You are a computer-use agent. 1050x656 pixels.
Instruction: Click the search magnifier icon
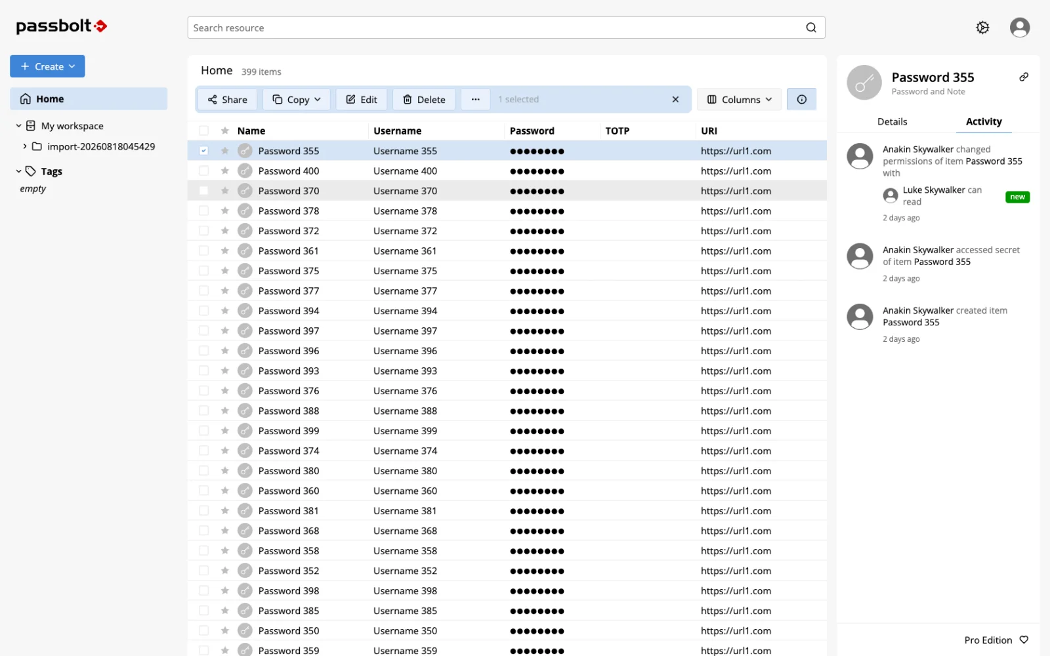[811, 28]
